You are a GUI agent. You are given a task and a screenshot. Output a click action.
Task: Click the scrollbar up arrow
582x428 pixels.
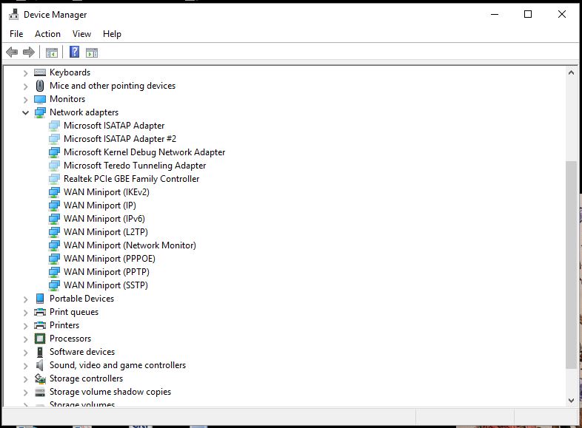[571, 72]
